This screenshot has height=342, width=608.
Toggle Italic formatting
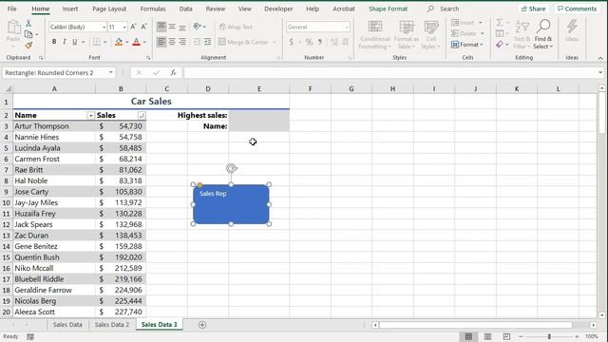65,42
